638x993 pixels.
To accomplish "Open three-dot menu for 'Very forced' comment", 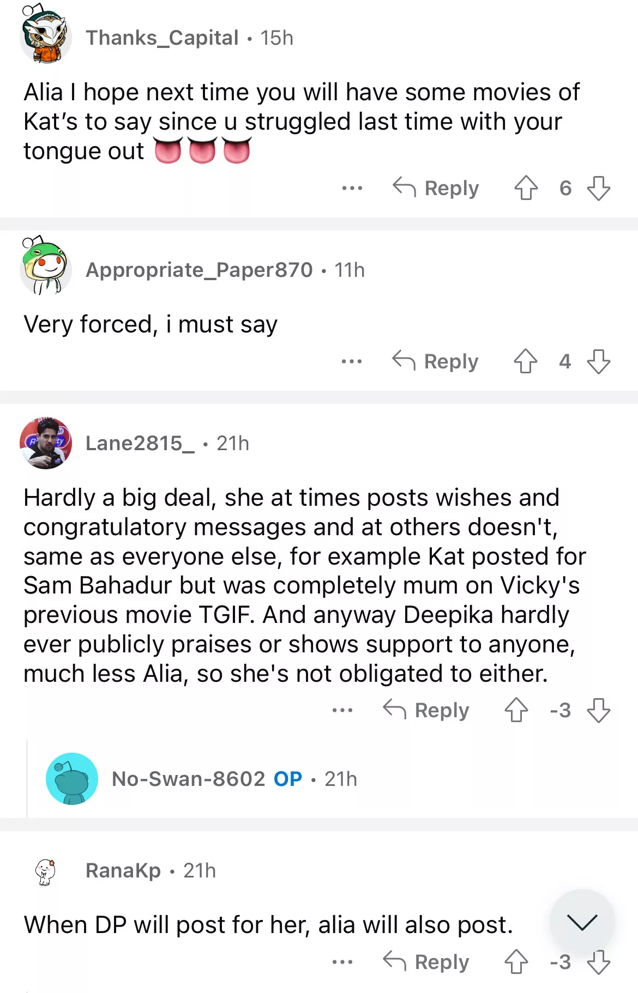I will coord(352,361).
